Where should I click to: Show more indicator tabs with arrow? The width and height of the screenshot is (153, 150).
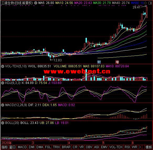(x=140, y=147)
